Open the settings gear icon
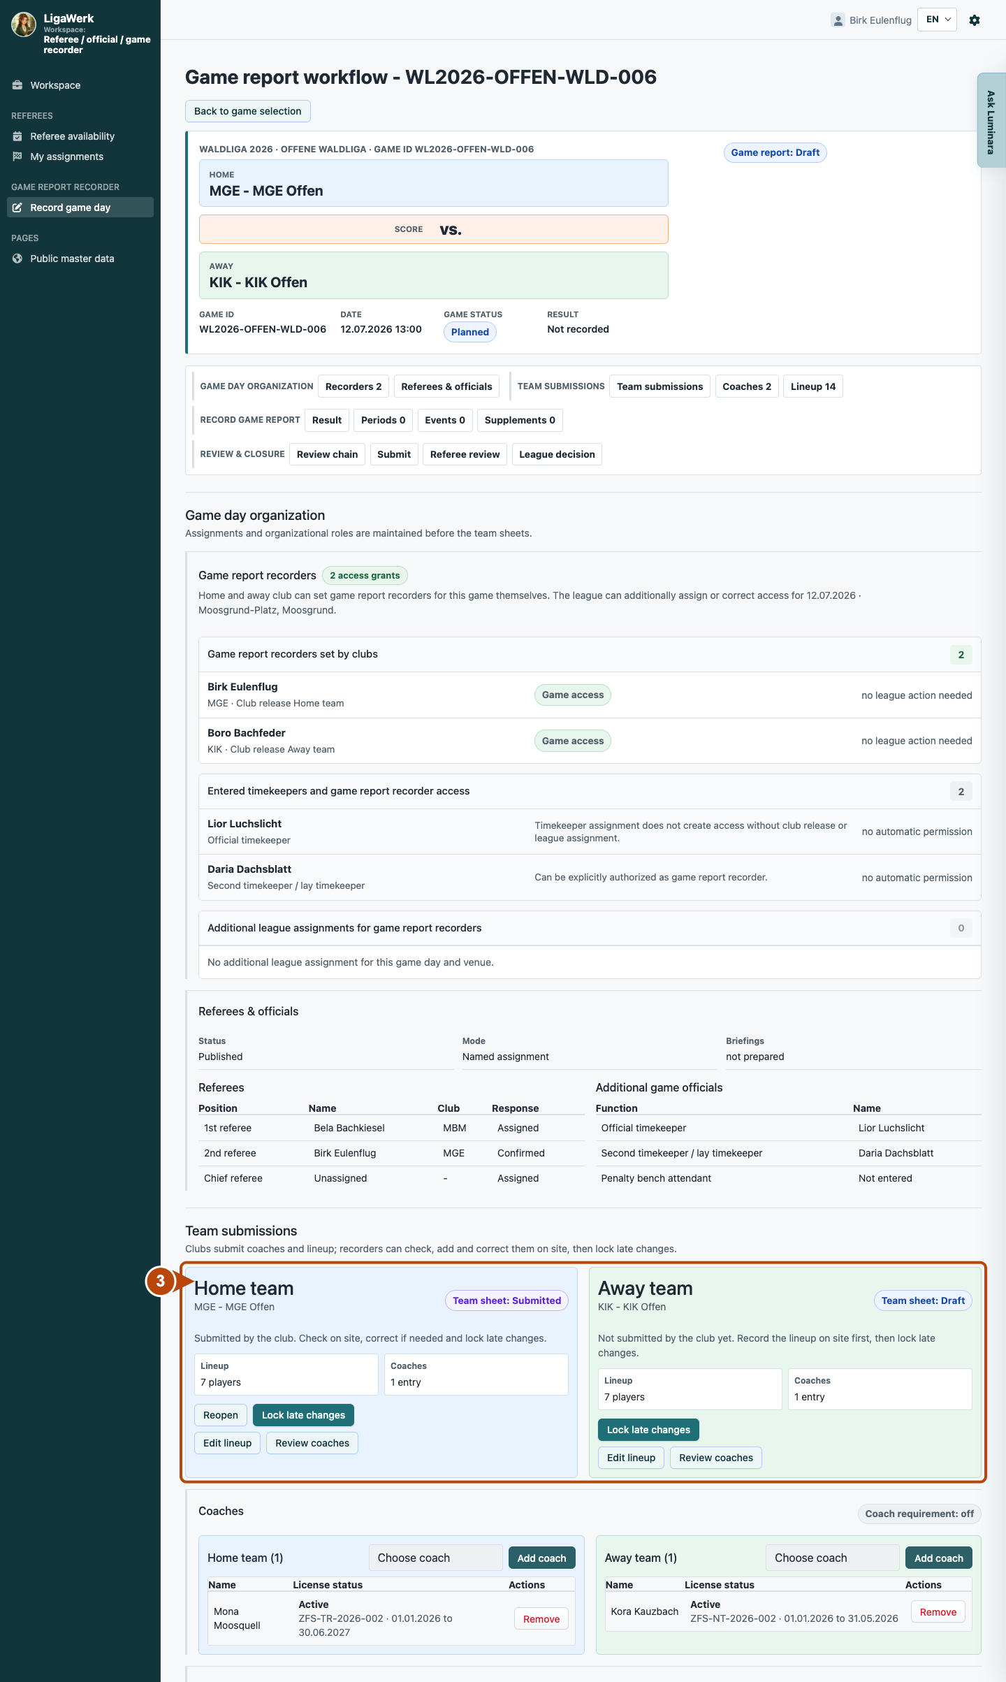This screenshot has height=1682, width=1006. (x=975, y=20)
